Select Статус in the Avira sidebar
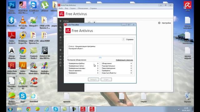 click(x=66, y=21)
